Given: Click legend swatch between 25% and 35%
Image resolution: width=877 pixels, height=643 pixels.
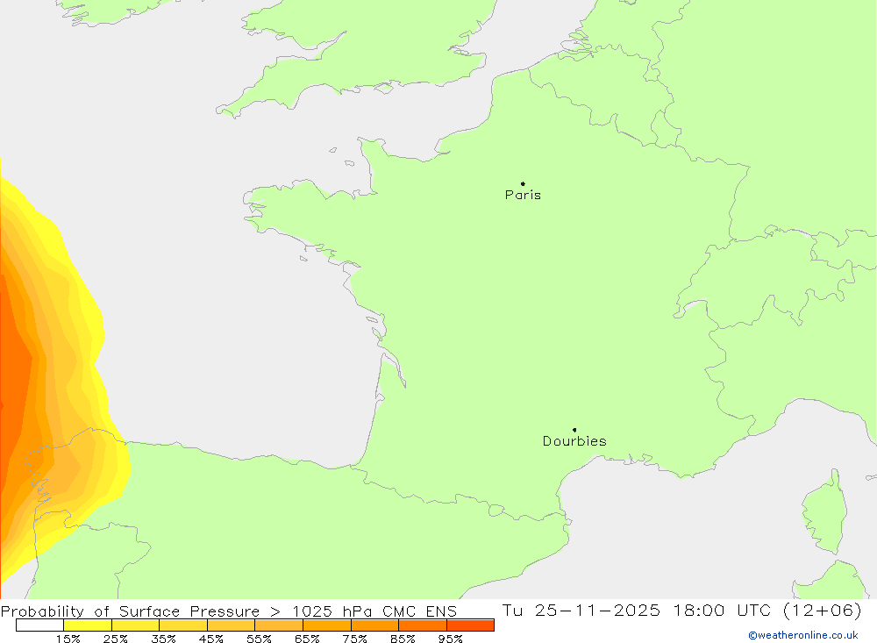Looking at the screenshot, I should coord(135,625).
